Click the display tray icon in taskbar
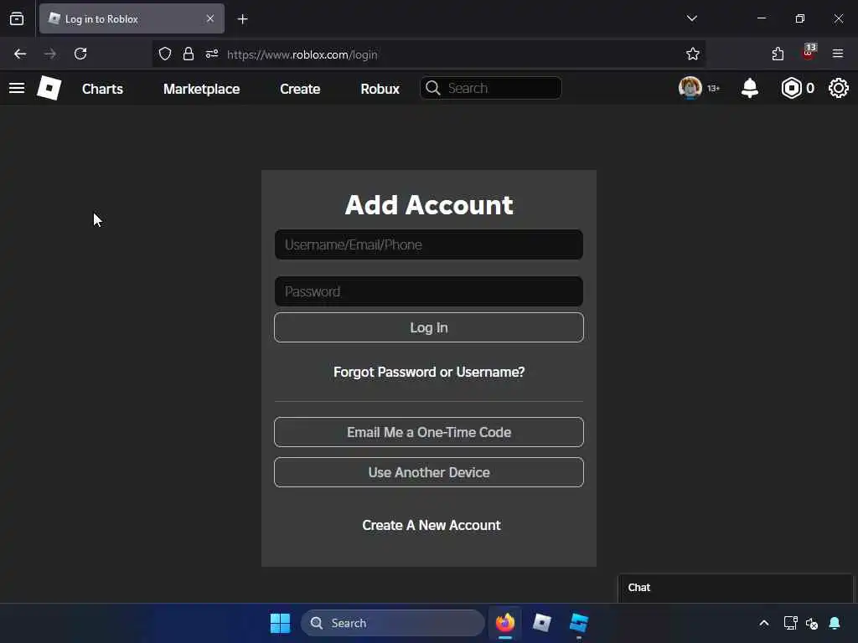This screenshot has width=858, height=643. coord(791,623)
